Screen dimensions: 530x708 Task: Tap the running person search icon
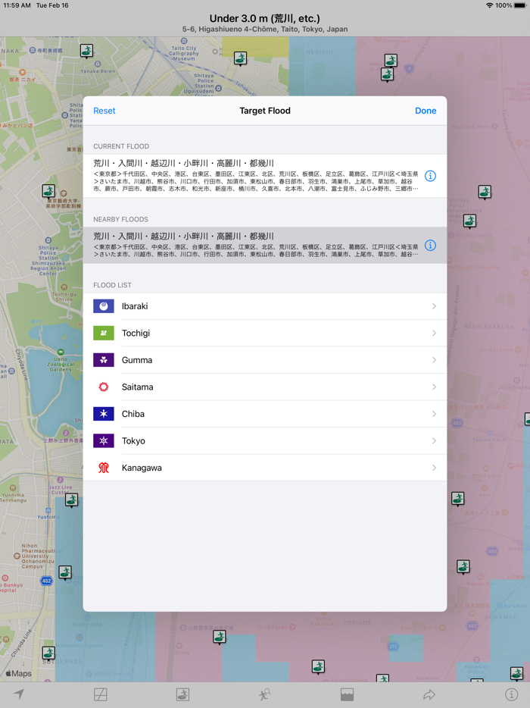point(265,694)
